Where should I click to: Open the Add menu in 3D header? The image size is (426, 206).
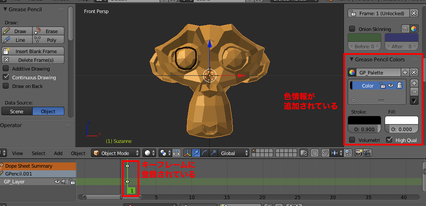coord(58,153)
